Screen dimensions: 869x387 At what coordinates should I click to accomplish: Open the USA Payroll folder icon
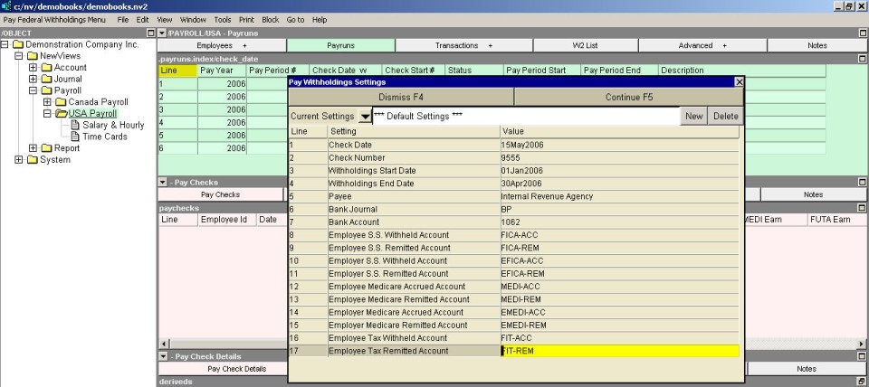click(62, 114)
